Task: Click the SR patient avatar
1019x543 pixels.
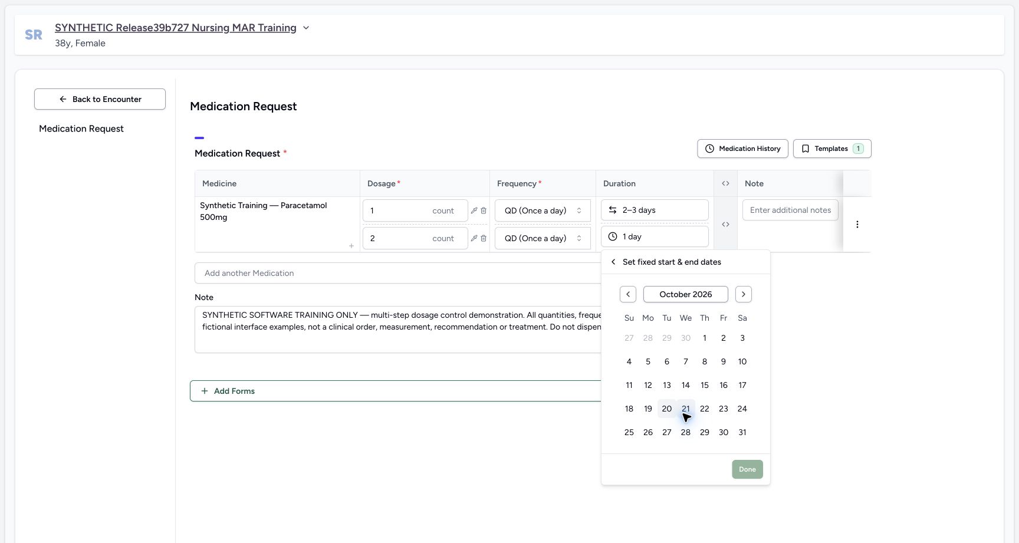Action: [x=34, y=35]
